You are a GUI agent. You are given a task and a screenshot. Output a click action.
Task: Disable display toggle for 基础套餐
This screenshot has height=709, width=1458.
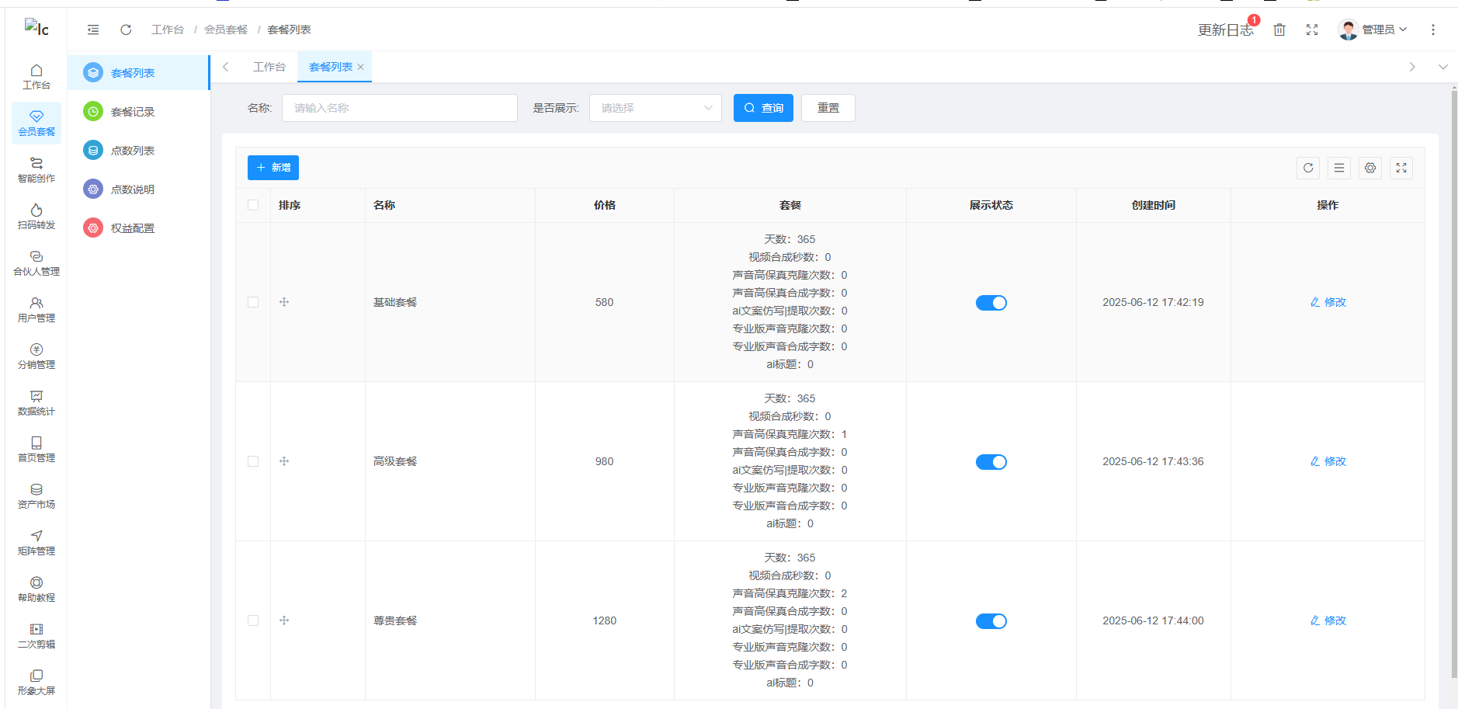[x=991, y=303]
